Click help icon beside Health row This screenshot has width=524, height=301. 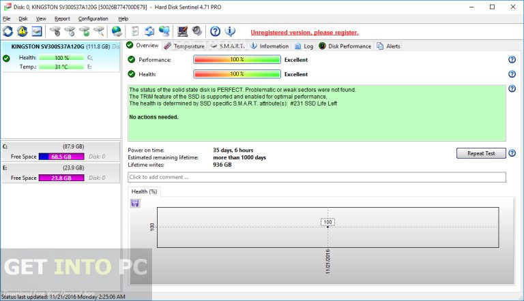512,74
